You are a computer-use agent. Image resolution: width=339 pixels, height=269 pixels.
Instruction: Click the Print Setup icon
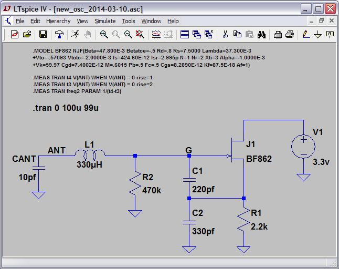(x=278, y=34)
